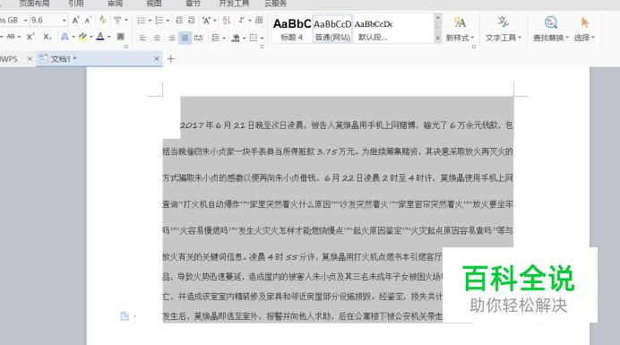Open the 章节 ribbon tab

[193, 4]
